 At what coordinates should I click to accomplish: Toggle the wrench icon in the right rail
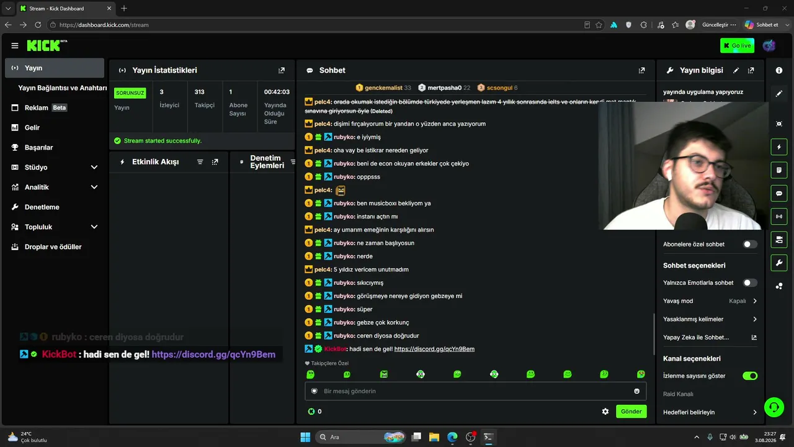pyautogui.click(x=779, y=263)
